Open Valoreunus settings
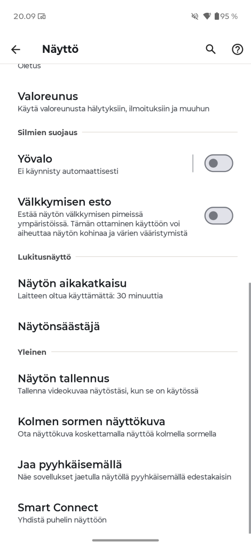 tap(126, 101)
